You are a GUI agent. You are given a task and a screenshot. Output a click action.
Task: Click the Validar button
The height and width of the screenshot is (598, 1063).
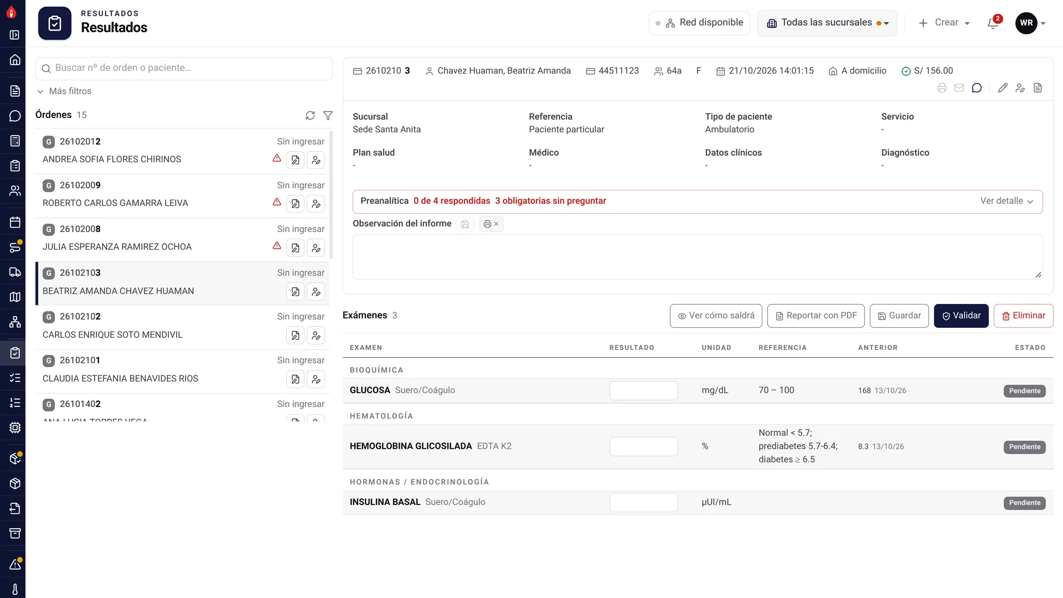pyautogui.click(x=961, y=316)
